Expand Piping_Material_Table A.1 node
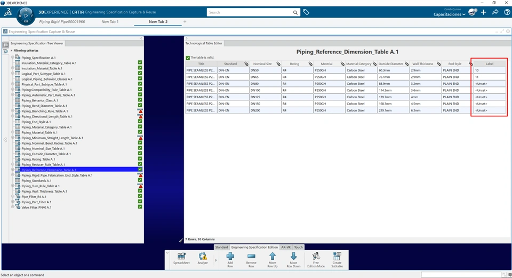Image resolution: width=512 pixels, height=278 pixels. click(13, 132)
